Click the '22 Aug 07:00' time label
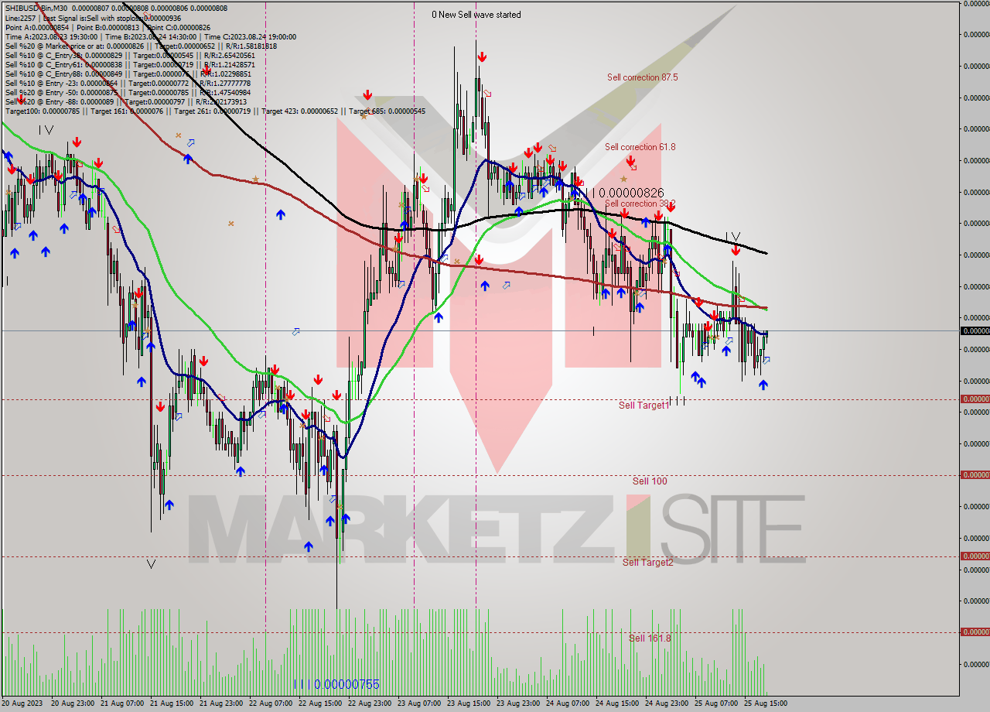 pyautogui.click(x=270, y=703)
